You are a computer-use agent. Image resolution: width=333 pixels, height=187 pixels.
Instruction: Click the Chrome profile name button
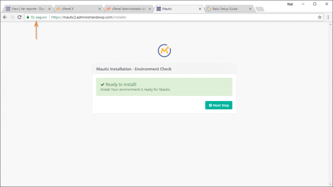coord(290,4)
